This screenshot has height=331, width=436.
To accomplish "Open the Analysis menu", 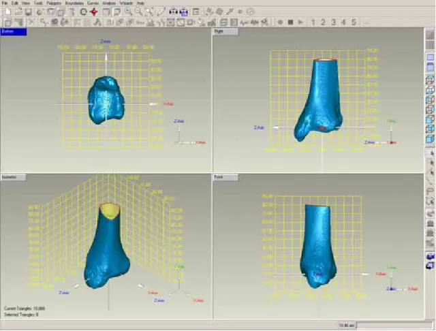I will (x=109, y=3).
